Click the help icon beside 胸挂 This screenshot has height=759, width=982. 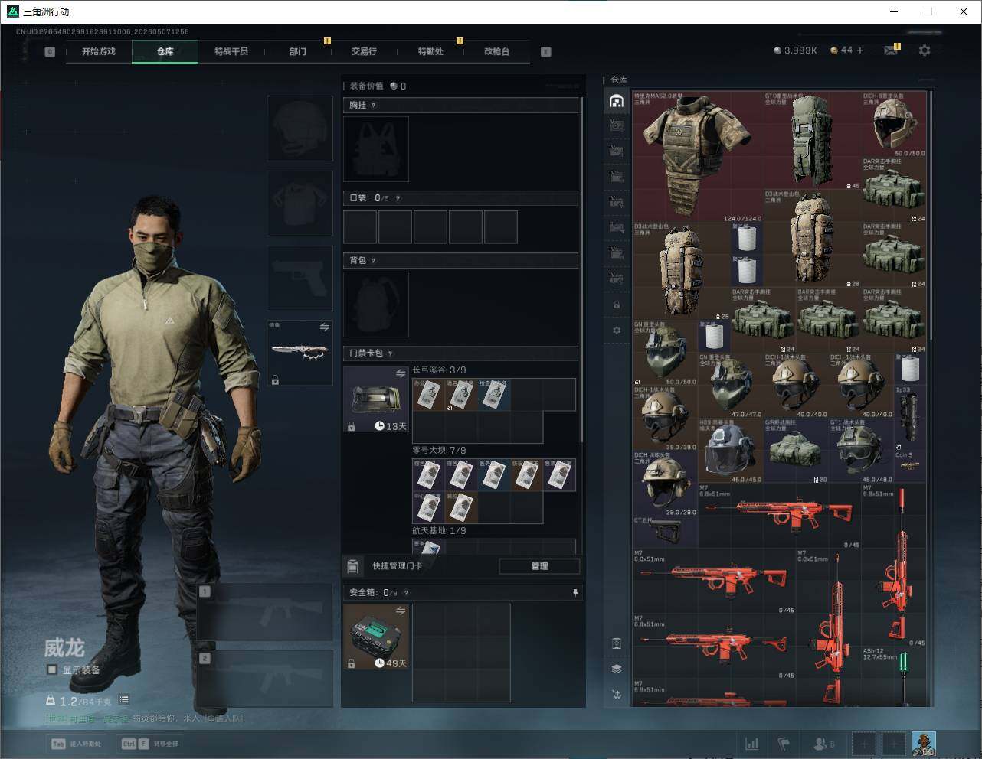[x=374, y=106]
